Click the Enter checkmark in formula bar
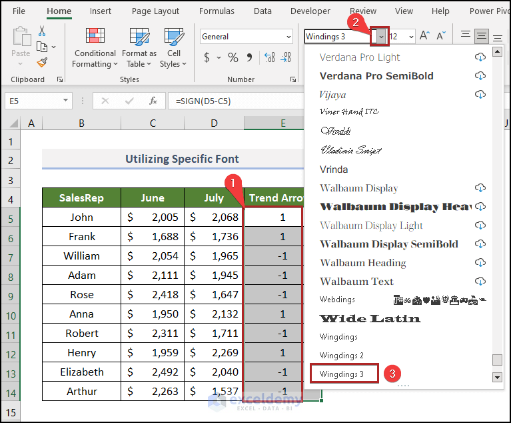511x423 pixels. pyautogui.click(x=129, y=101)
